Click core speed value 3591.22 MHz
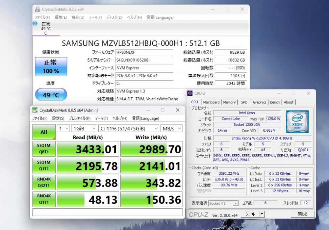The image size is (329, 230). pyautogui.click(x=229, y=173)
